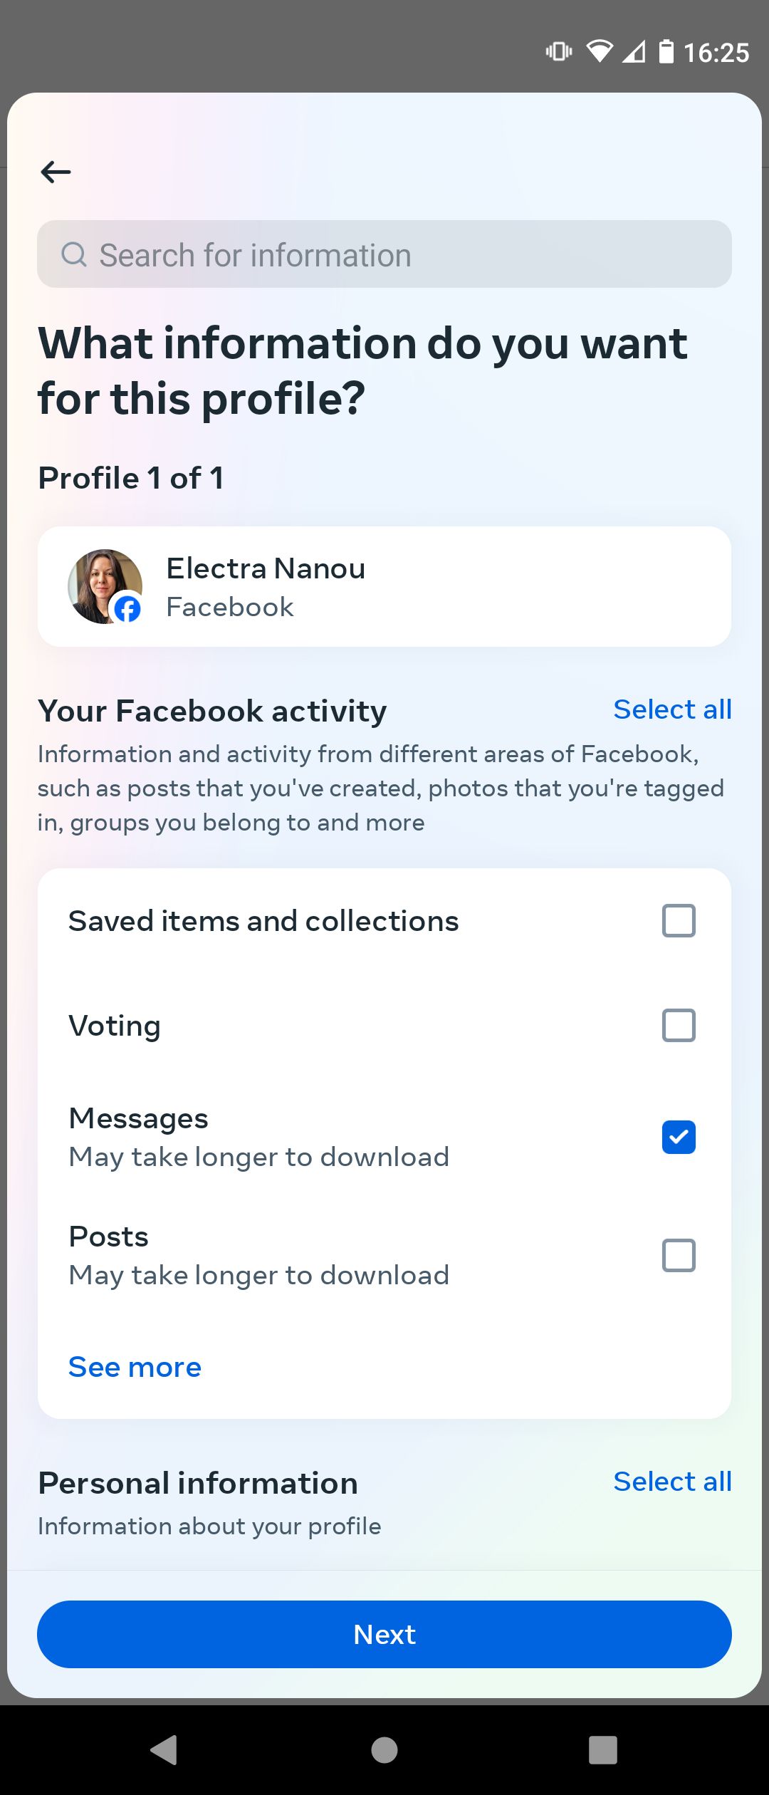
Task: Check Saved items and collections box
Action: [679, 920]
